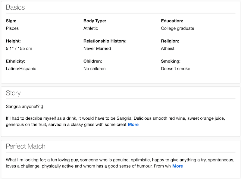The width and height of the screenshot is (241, 179).
Task: Click the Education field label
Action: (x=172, y=21)
